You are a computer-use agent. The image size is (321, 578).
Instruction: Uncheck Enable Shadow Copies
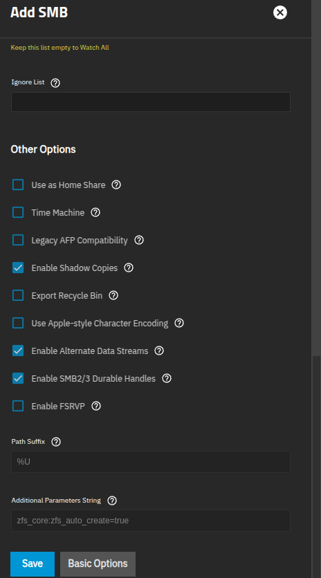[18, 268]
